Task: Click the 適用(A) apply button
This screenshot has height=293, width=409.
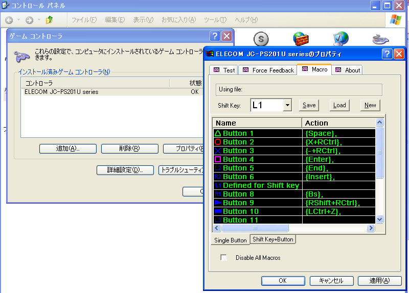Action: click(380, 281)
